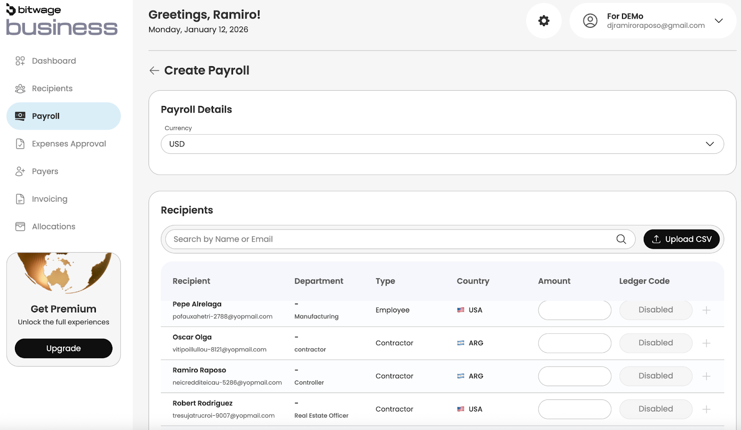
Task: Click the Amount field for Robert Rodriguez
Action: (x=574, y=409)
